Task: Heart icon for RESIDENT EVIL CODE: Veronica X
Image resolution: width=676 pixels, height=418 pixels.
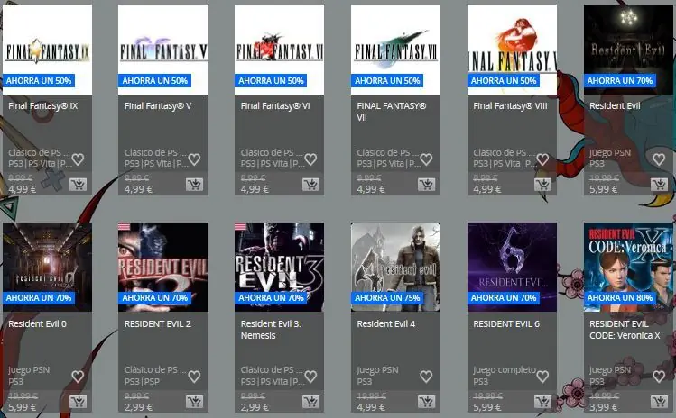Action: pyautogui.click(x=659, y=377)
